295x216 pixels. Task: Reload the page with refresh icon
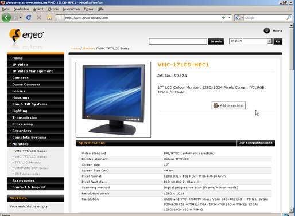pos(29,18)
